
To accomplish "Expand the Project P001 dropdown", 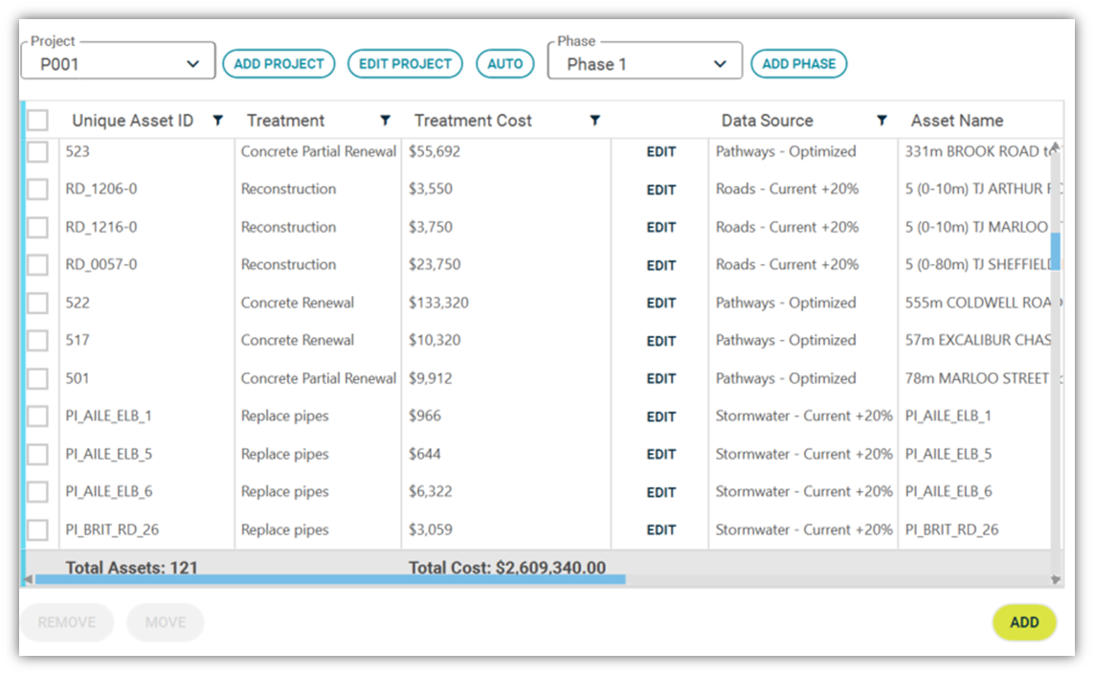I will pyautogui.click(x=119, y=63).
